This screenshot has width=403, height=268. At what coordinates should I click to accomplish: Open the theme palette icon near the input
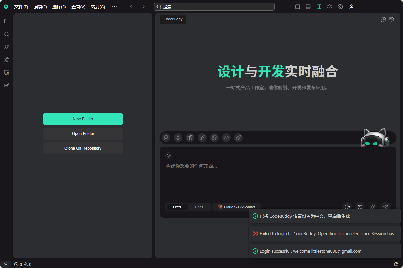(x=347, y=207)
